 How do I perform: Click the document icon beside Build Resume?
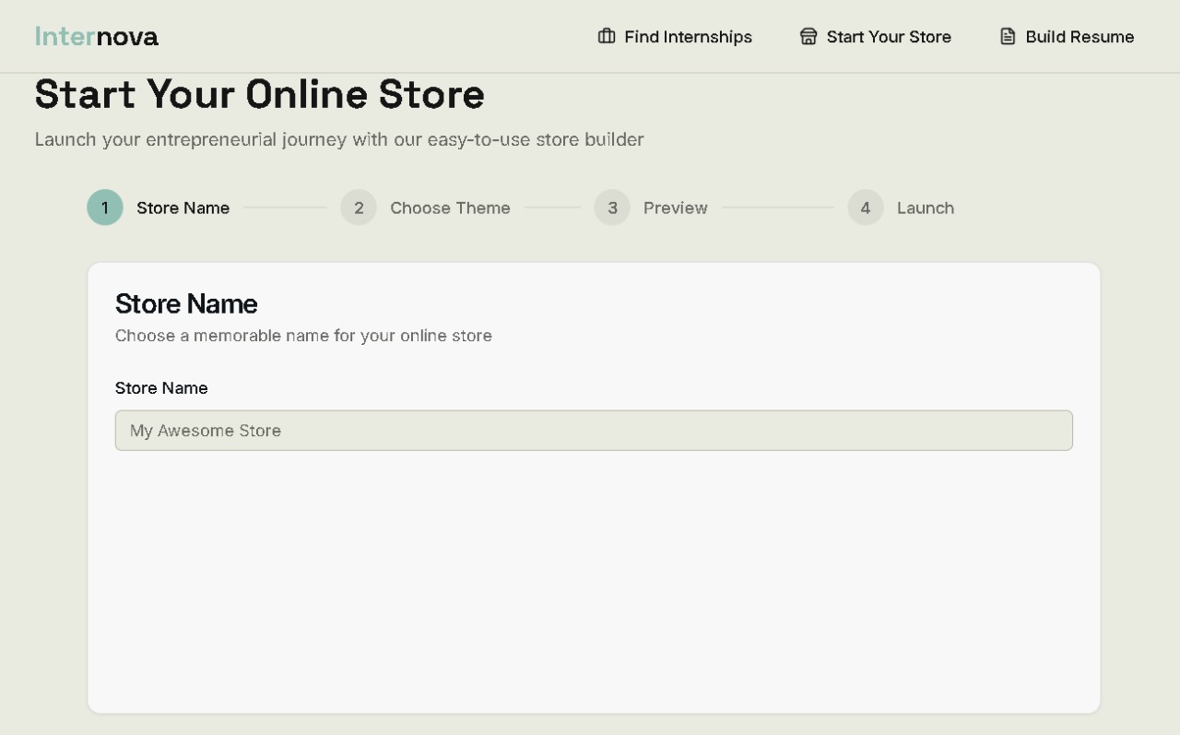coord(1008,37)
